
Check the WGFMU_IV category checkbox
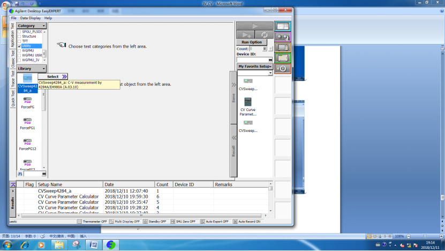19,60
